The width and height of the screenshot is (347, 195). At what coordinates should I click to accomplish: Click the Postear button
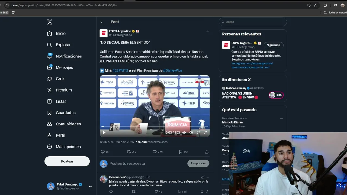point(67,161)
